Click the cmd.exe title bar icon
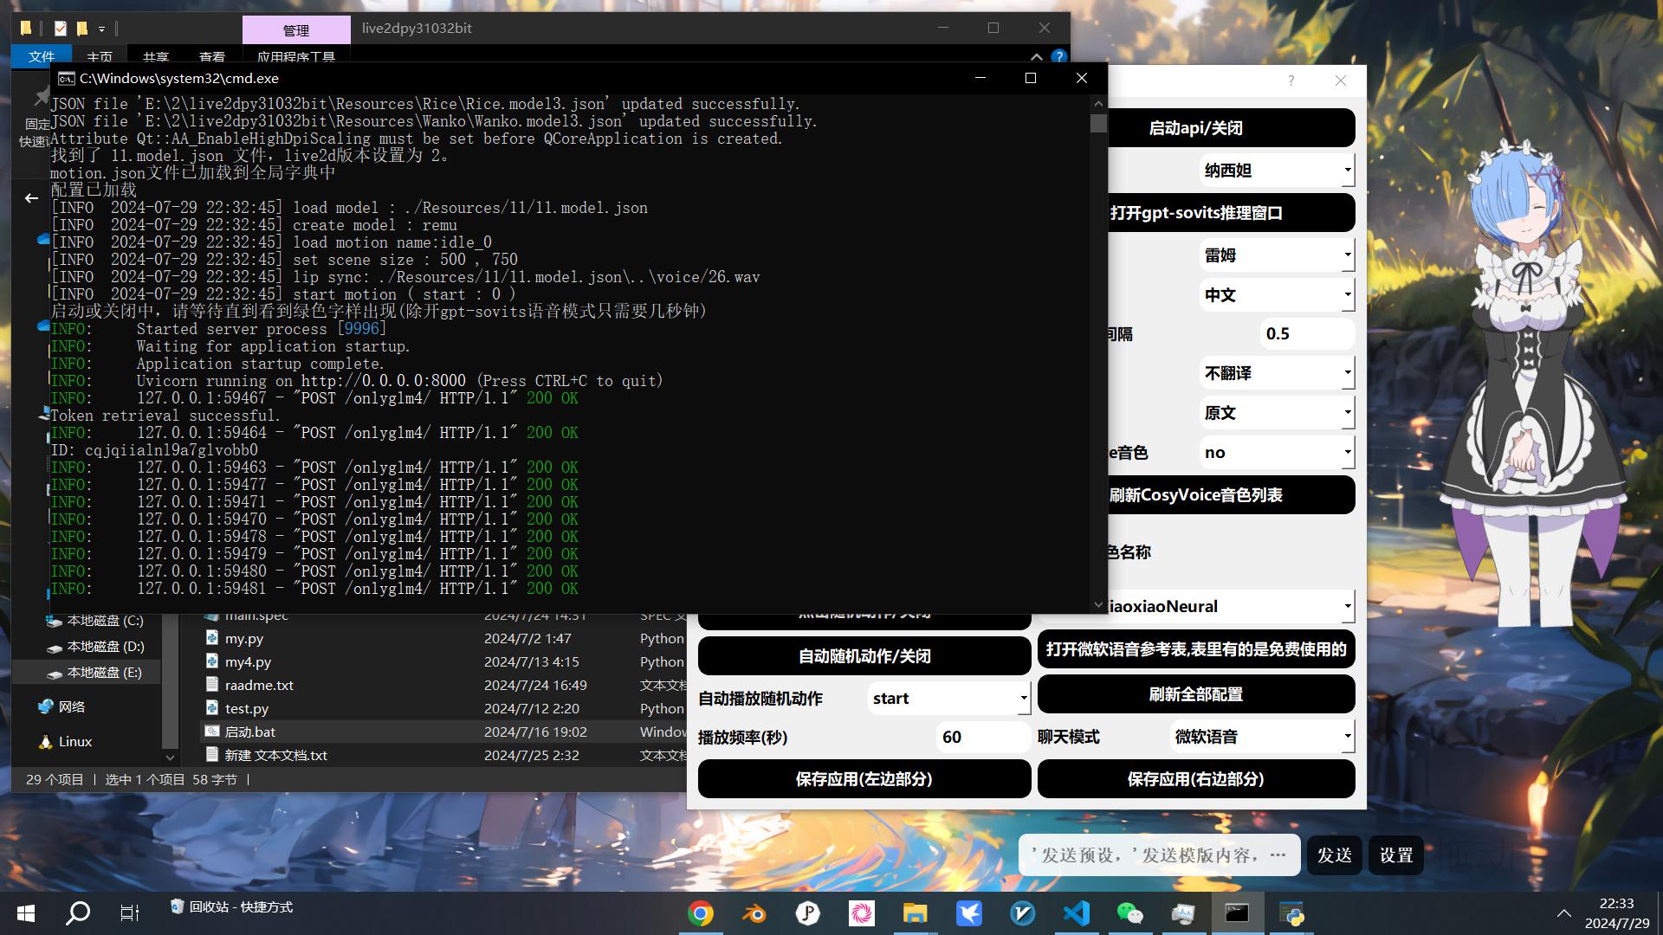This screenshot has height=935, width=1663. click(x=66, y=78)
